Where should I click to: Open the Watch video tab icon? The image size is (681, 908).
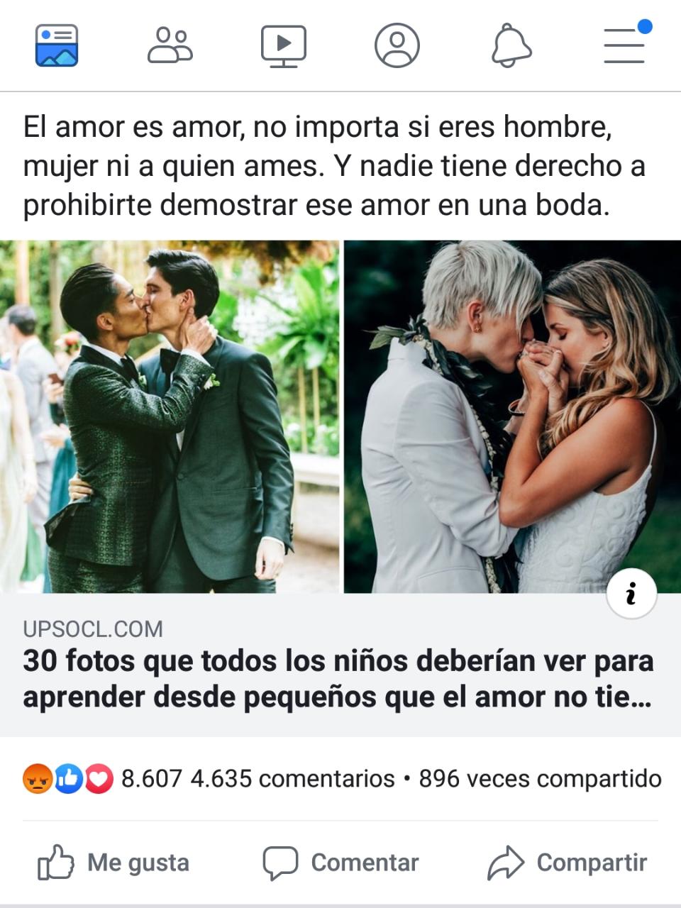point(284,46)
